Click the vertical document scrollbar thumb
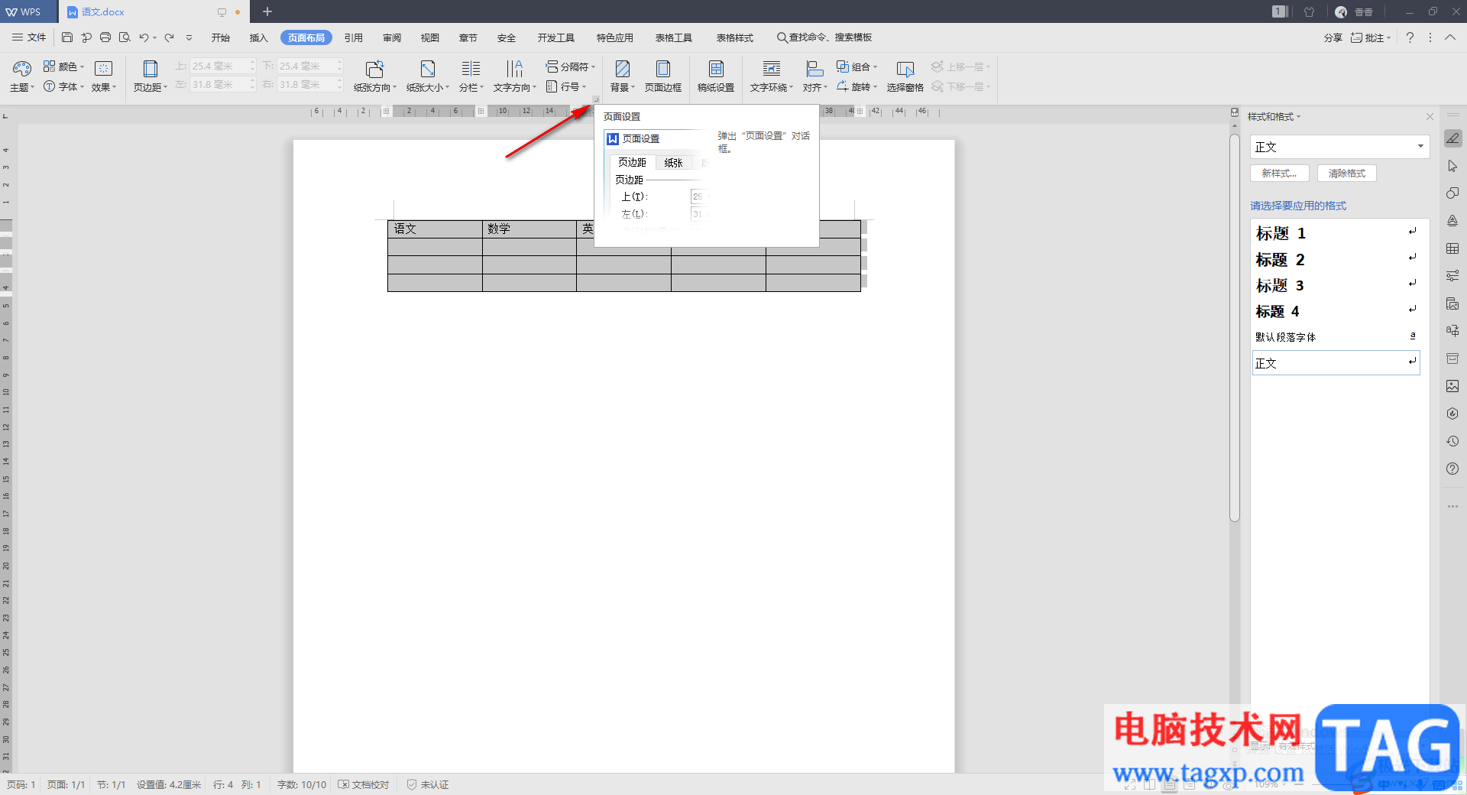 coord(1234,329)
